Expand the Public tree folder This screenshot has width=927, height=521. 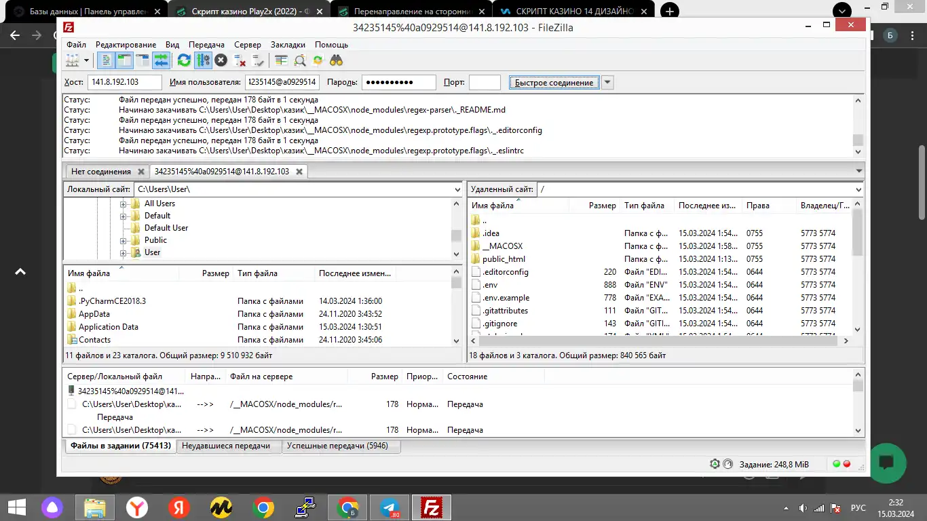click(124, 241)
